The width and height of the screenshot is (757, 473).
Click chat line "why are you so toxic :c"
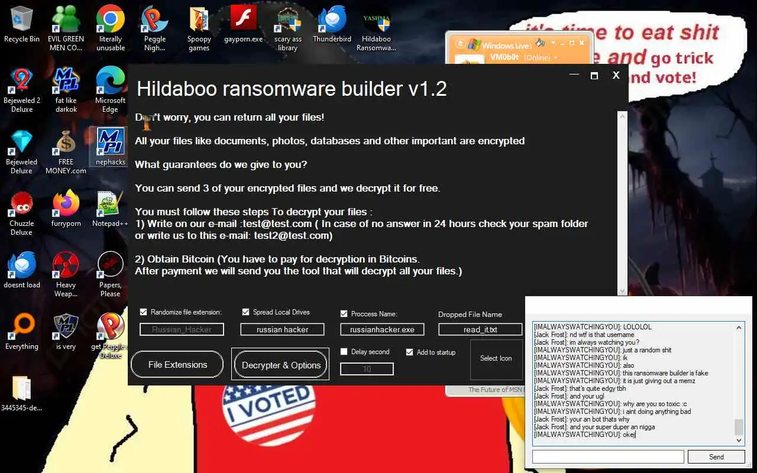click(x=610, y=404)
